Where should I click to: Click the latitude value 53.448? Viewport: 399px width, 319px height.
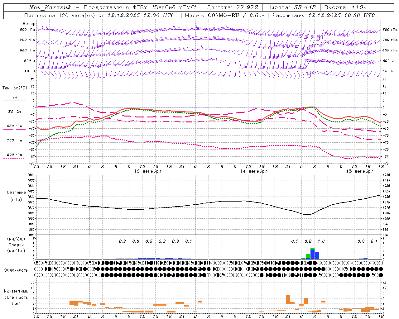305,7
